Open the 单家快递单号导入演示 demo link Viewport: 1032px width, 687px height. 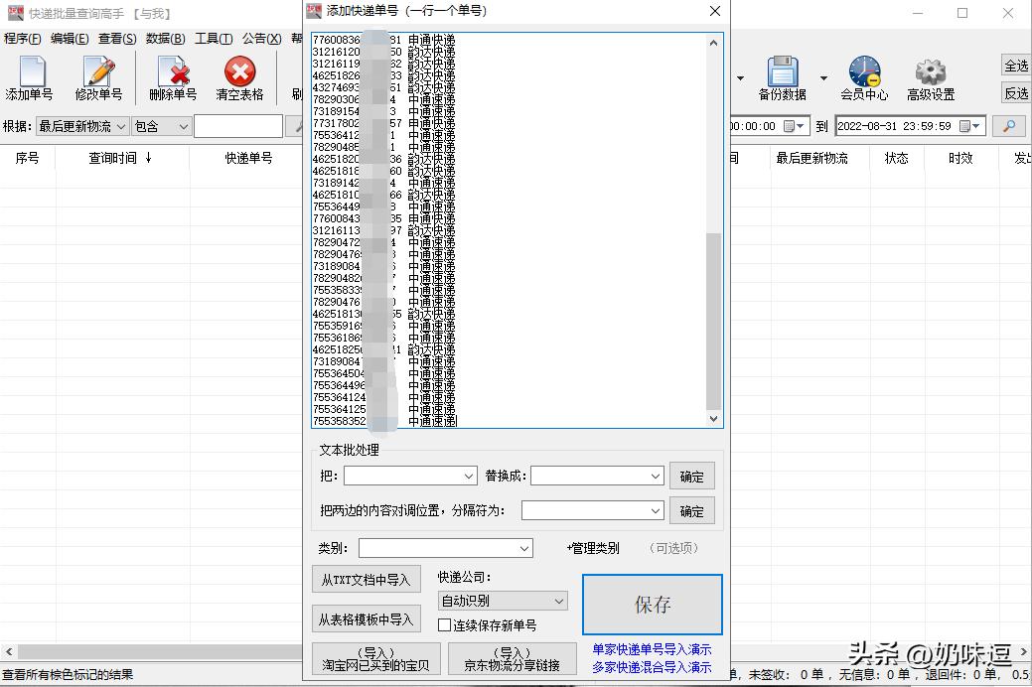tap(653, 650)
